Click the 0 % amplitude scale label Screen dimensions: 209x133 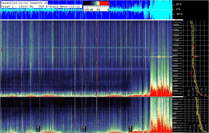pyautogui.click(x=179, y=9)
